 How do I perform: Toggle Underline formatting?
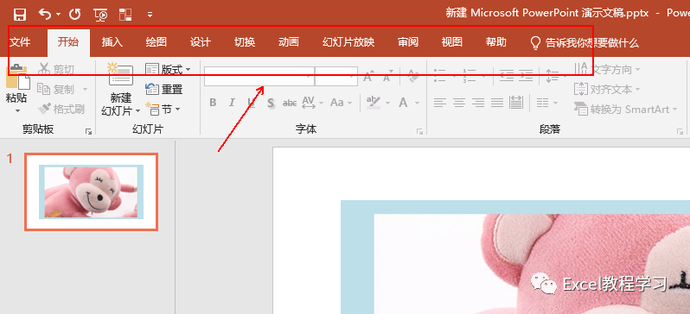[251, 103]
